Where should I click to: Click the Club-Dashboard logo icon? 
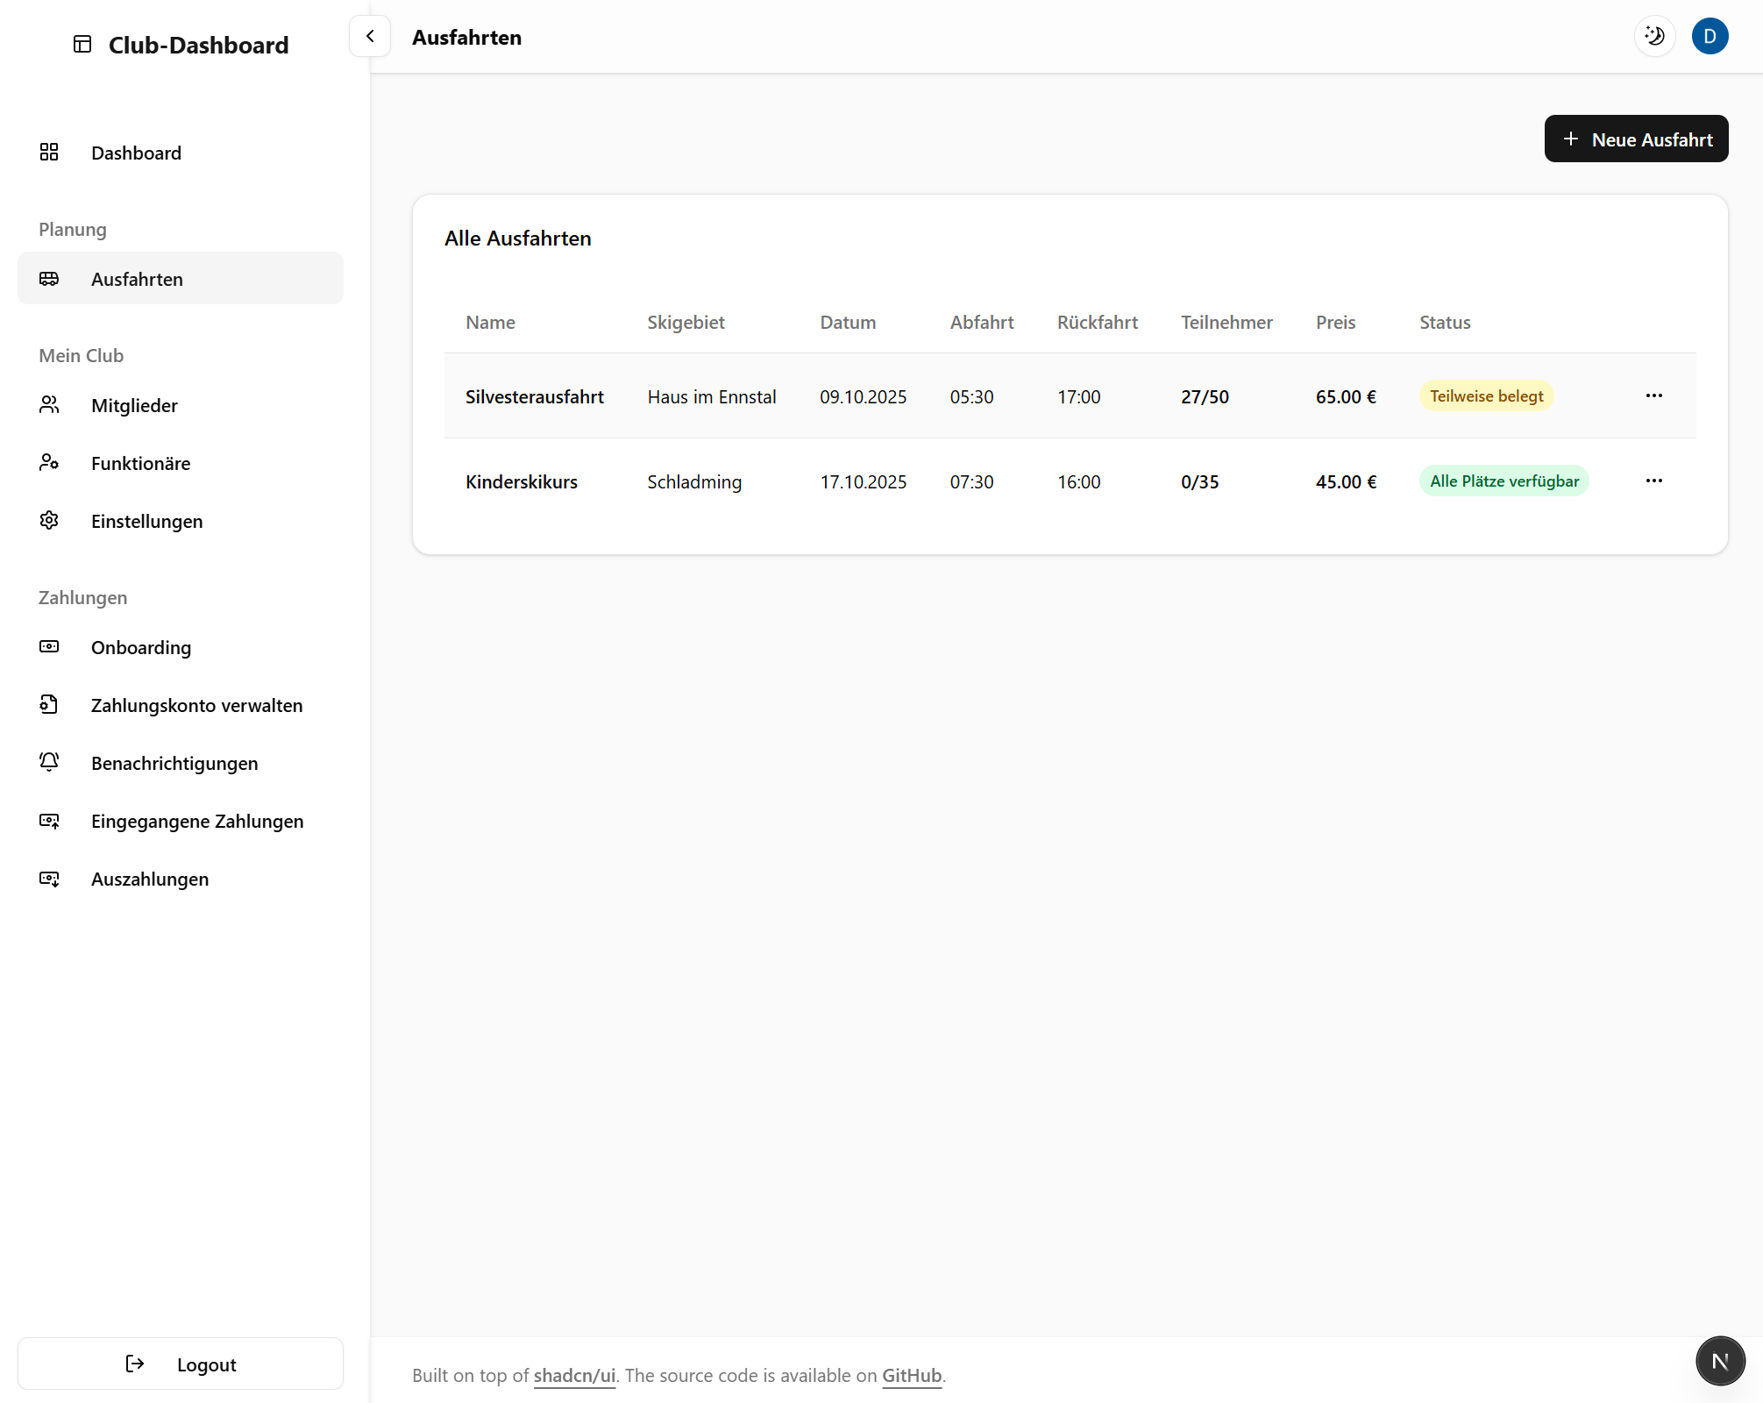82,45
